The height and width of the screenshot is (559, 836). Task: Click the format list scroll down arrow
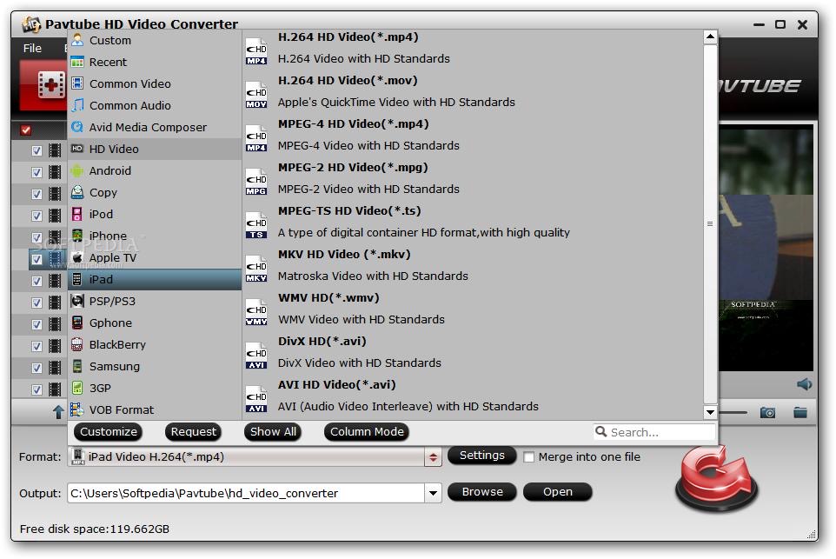coord(710,412)
